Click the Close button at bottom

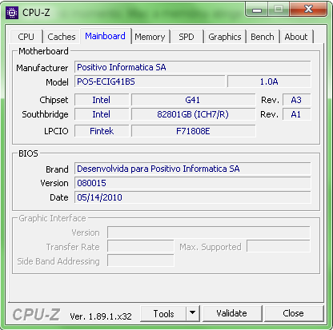click(294, 313)
